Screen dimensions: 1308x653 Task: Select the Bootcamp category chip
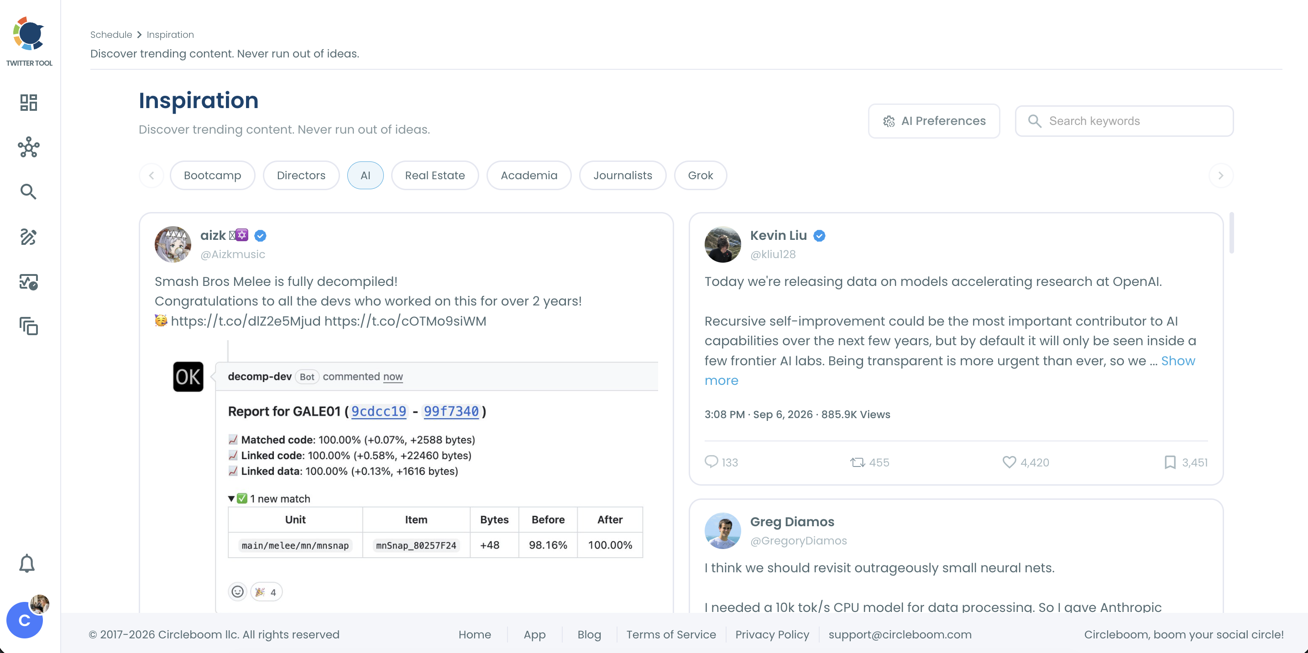coord(212,176)
